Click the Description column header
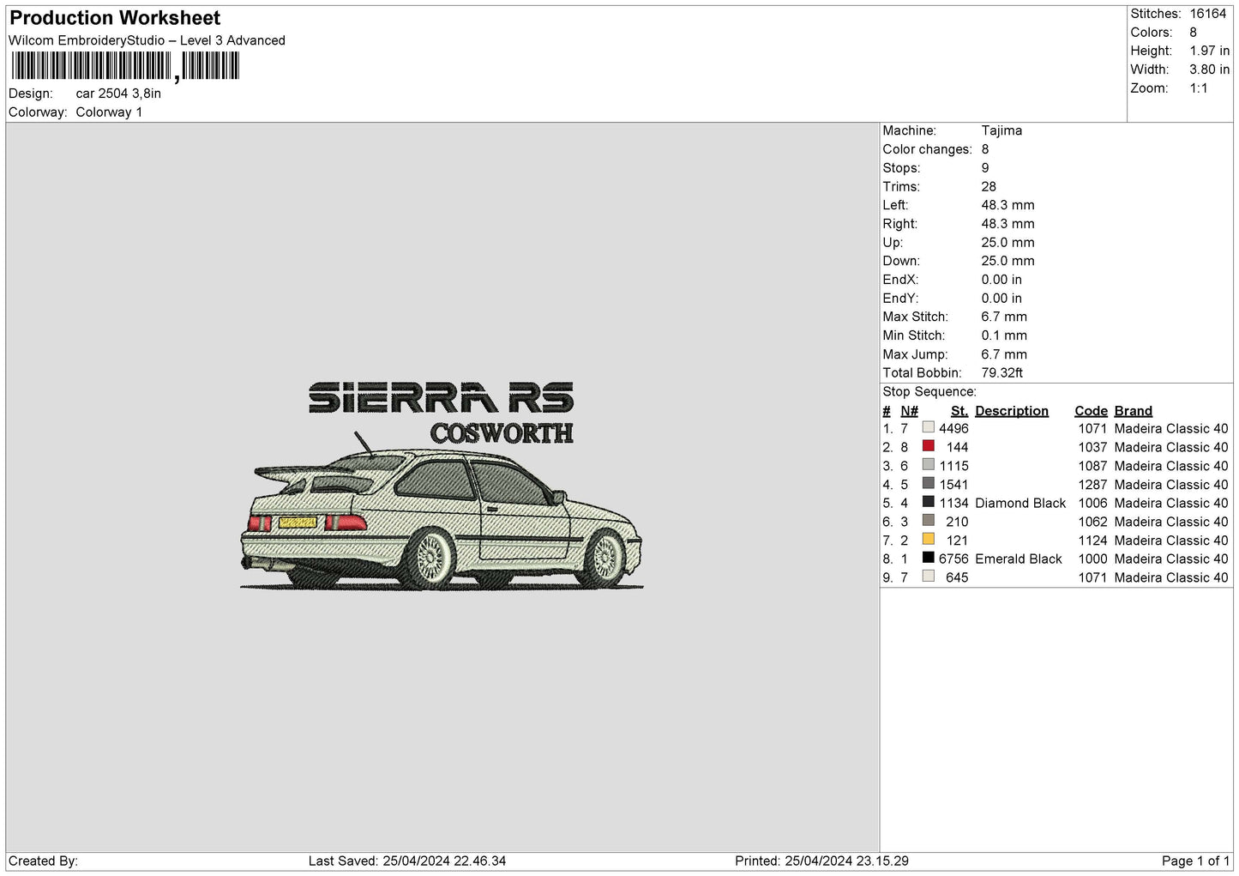This screenshot has width=1239, height=876. pos(1012,411)
